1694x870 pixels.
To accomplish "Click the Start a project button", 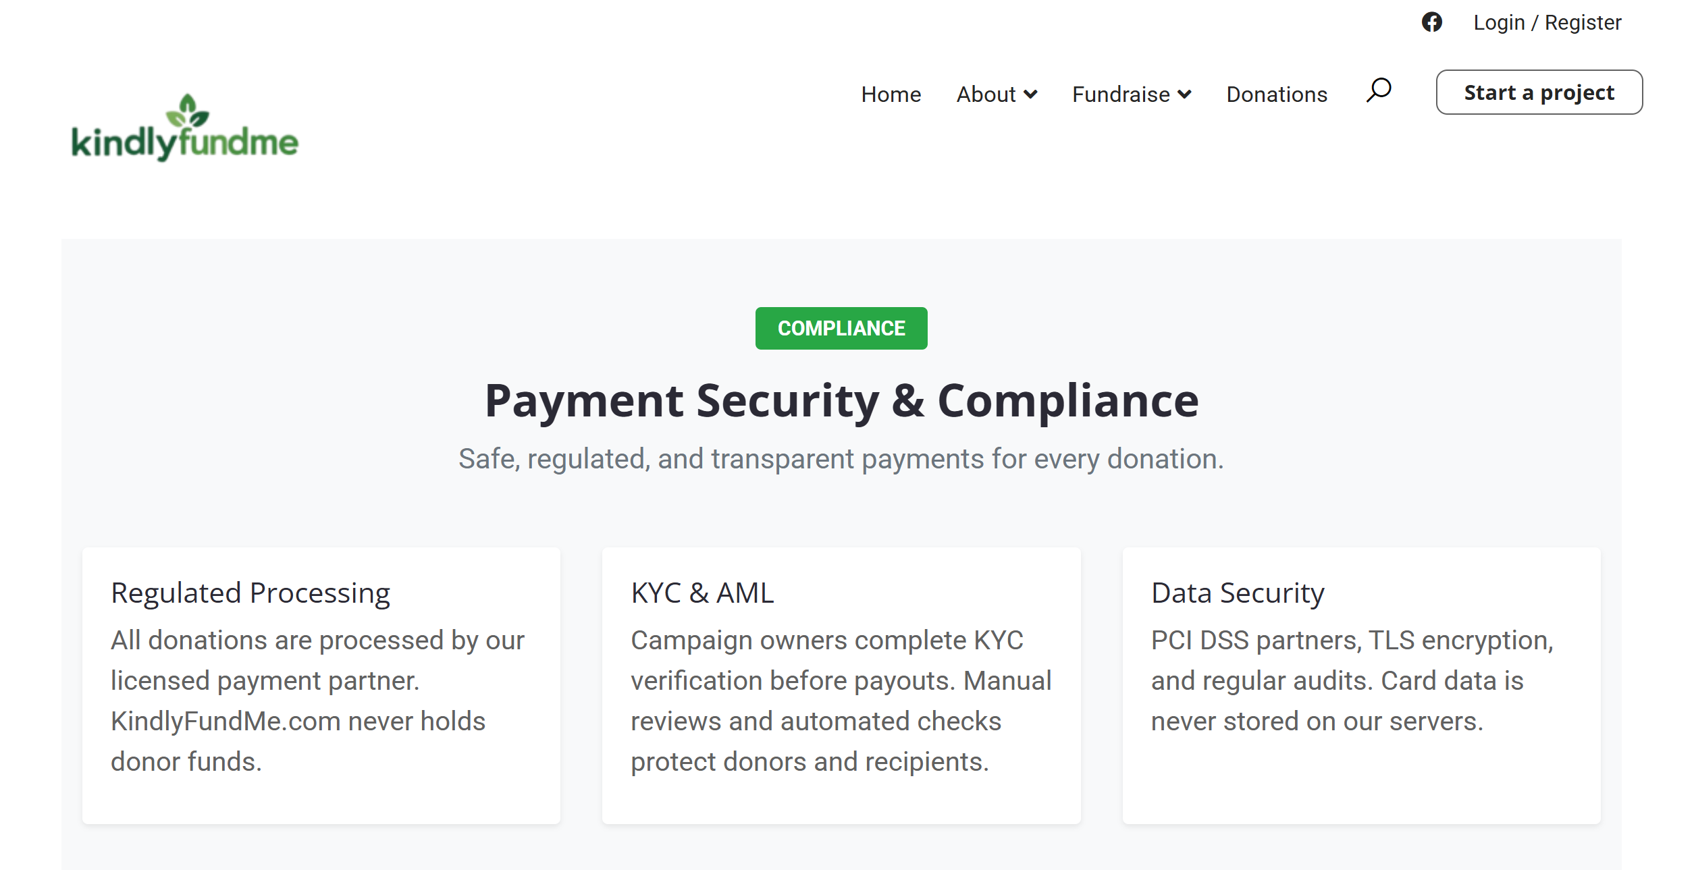I will pyautogui.click(x=1539, y=92).
